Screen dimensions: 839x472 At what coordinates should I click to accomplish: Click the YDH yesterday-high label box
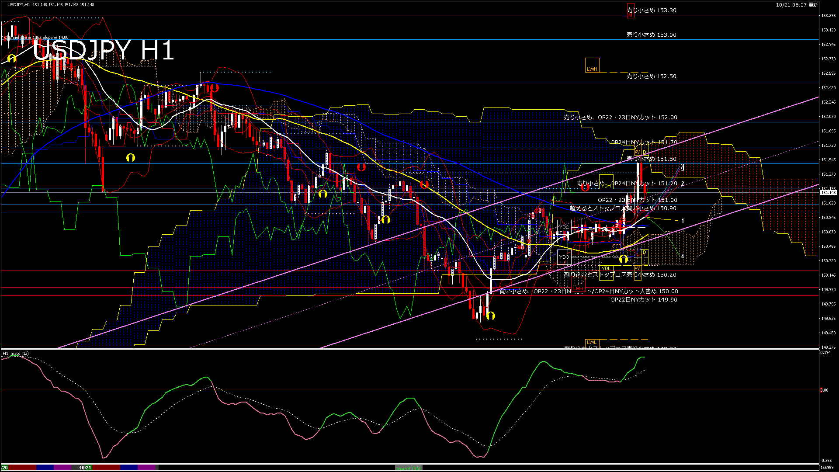point(606,186)
